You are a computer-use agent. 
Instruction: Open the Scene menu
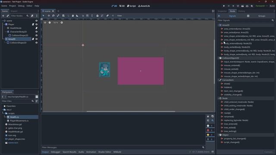coord(4,6)
